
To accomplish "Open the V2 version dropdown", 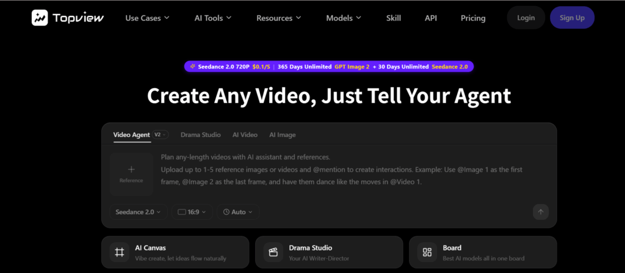I will [161, 134].
